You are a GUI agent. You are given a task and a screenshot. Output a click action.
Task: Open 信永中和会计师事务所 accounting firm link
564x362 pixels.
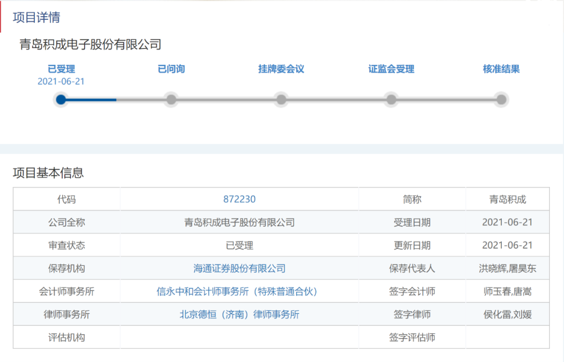coord(237,291)
